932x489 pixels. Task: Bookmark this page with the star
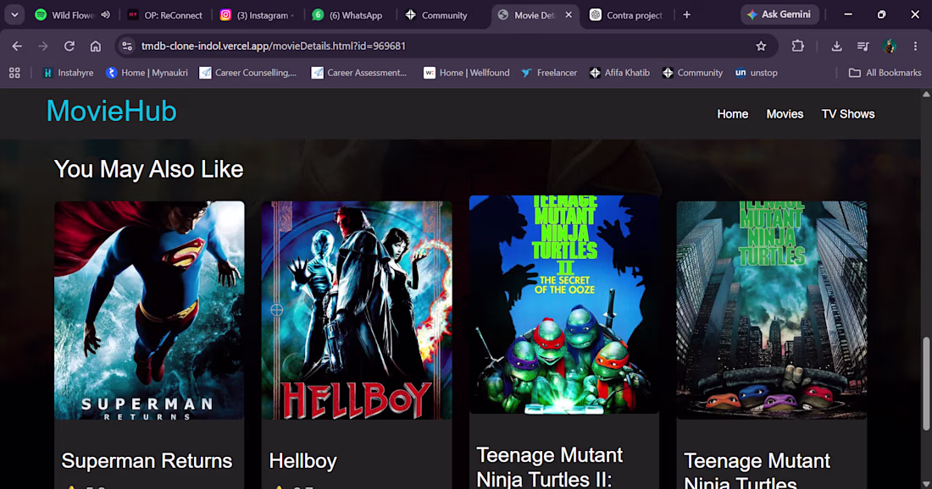click(761, 46)
